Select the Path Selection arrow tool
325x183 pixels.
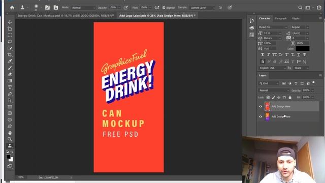coord(10,100)
